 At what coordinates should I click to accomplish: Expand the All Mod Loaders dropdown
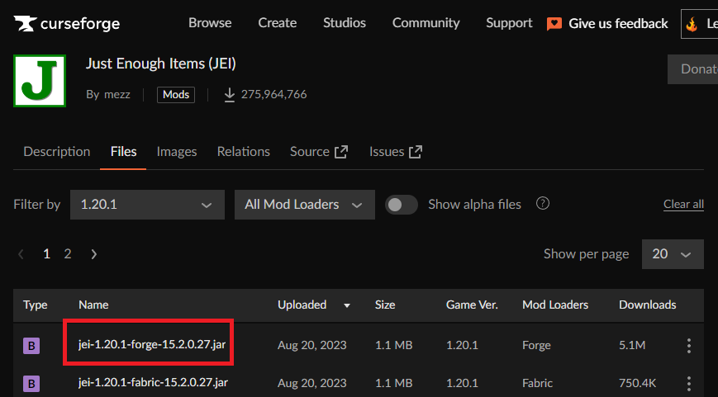point(304,205)
